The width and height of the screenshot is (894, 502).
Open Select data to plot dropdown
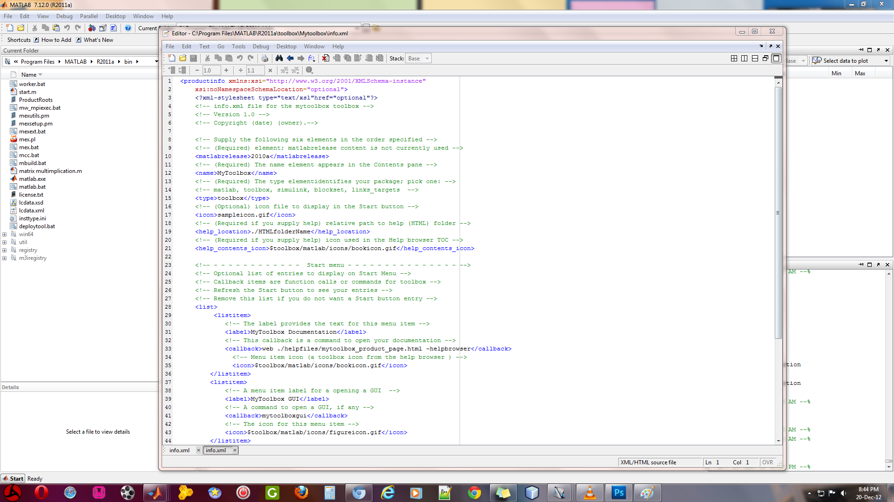850,60
